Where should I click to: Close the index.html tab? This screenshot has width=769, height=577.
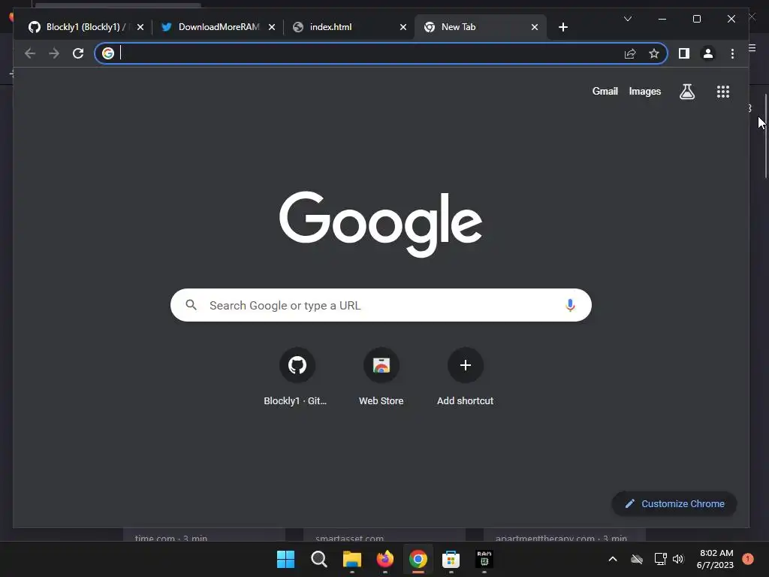pyautogui.click(x=403, y=27)
